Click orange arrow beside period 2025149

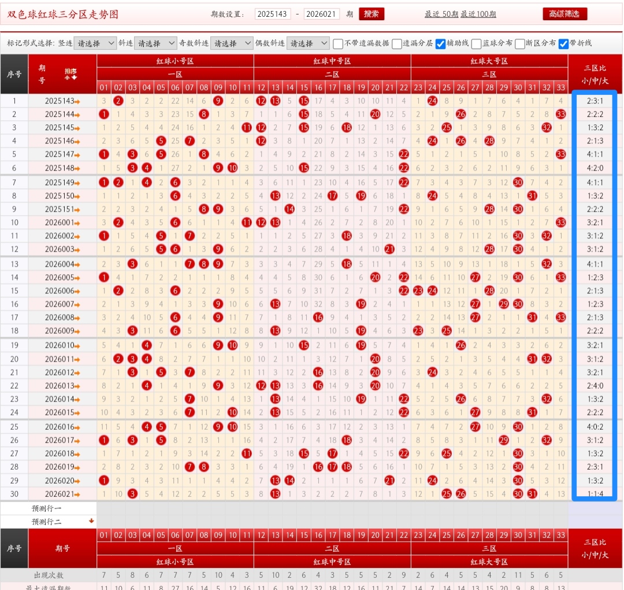tap(77, 183)
